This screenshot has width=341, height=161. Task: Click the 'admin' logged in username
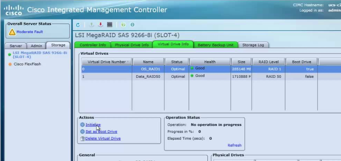(x=334, y=10)
